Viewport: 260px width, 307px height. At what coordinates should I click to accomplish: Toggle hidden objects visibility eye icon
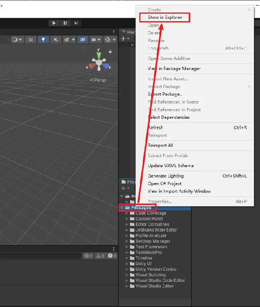[83, 40]
